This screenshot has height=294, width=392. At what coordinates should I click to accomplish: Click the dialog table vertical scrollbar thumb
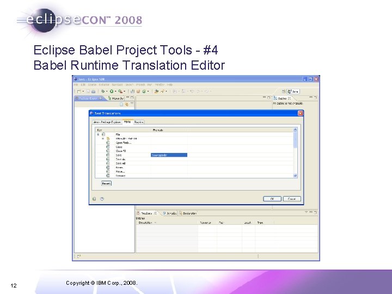pos(295,140)
